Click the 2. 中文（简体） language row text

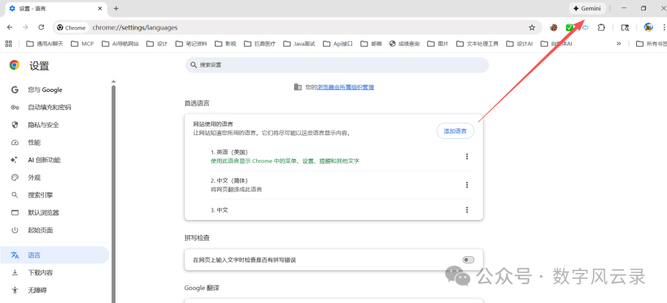click(x=229, y=181)
